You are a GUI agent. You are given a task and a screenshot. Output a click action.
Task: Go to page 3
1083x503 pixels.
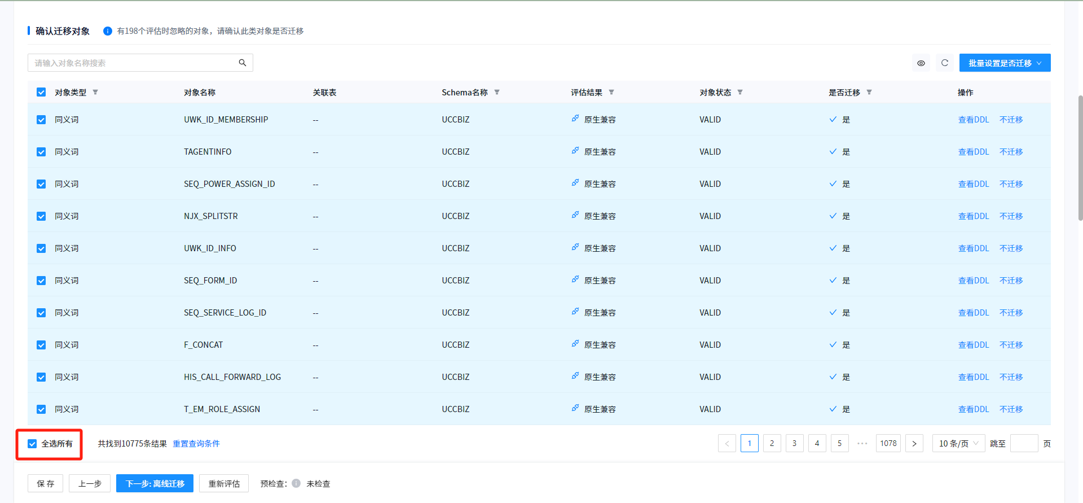[795, 443]
